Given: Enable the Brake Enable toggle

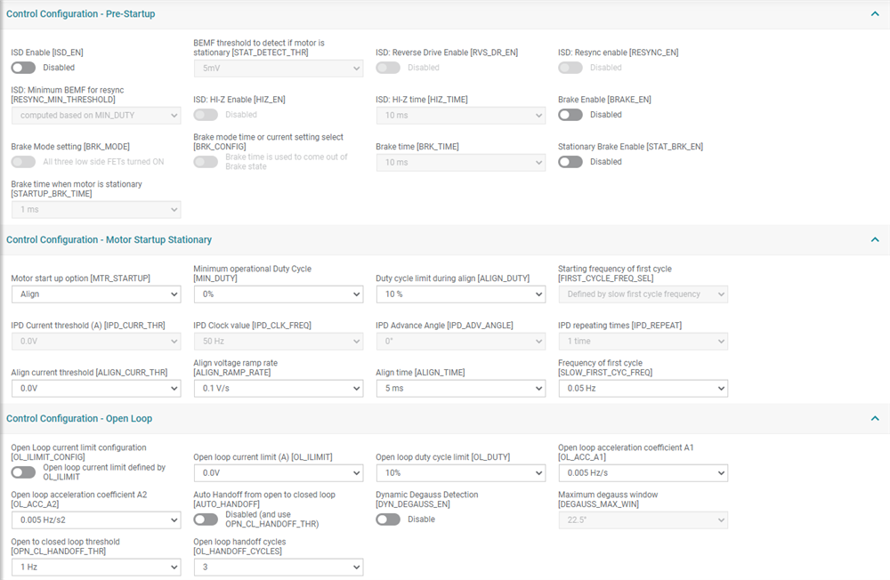Looking at the screenshot, I should [570, 115].
